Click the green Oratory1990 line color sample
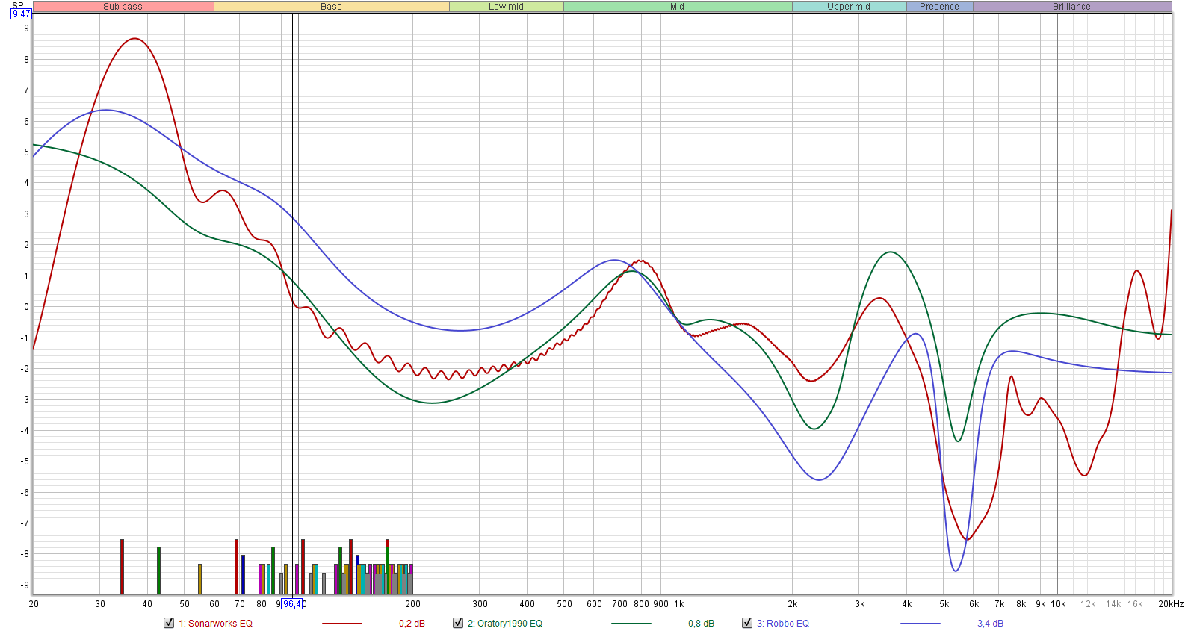The height and width of the screenshot is (634, 1188). [x=631, y=624]
